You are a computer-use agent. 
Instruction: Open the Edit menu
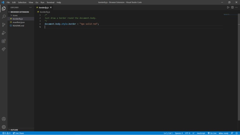(x=14, y=2)
